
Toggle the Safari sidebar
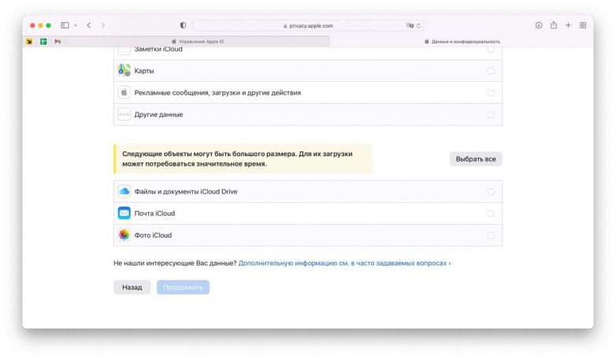pyautogui.click(x=65, y=25)
